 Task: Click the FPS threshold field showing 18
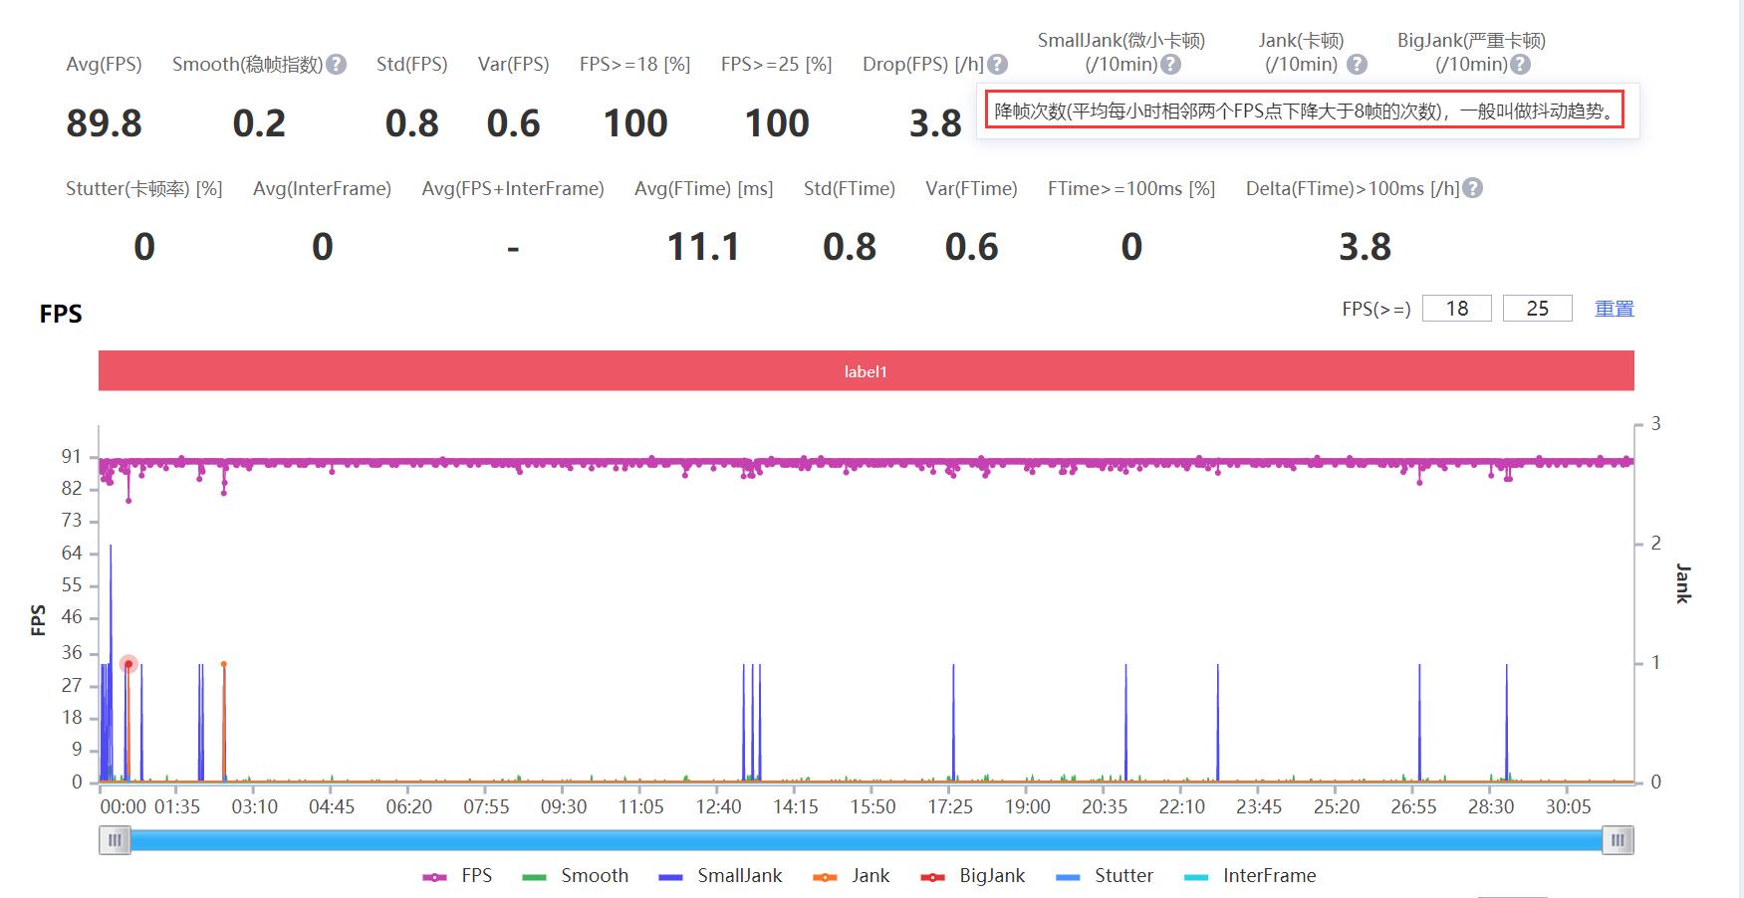coord(1456,309)
